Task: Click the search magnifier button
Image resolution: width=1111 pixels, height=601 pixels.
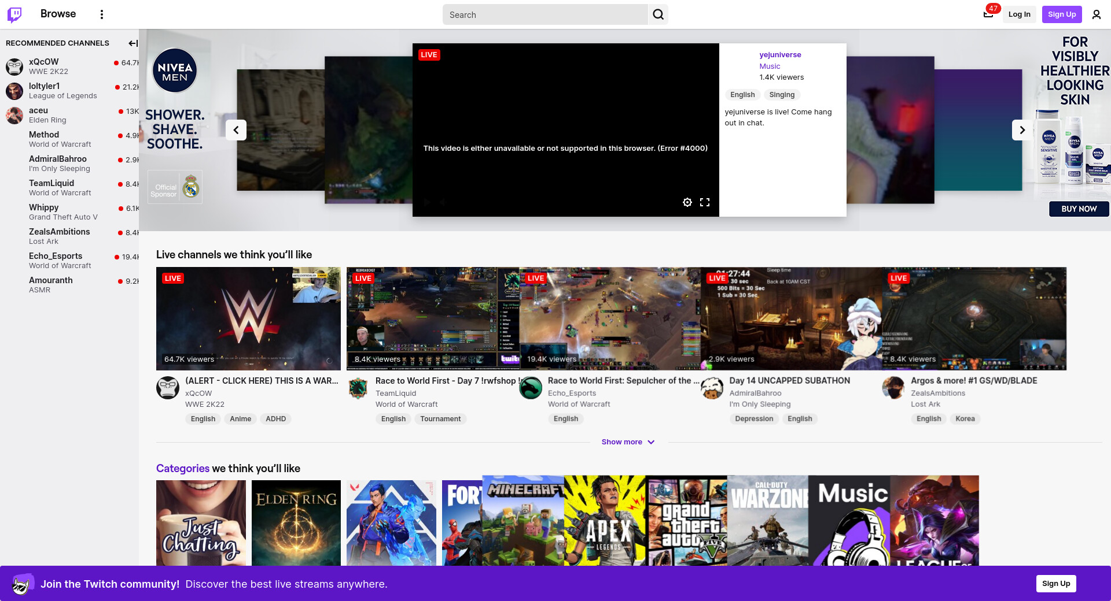Action: click(658, 14)
